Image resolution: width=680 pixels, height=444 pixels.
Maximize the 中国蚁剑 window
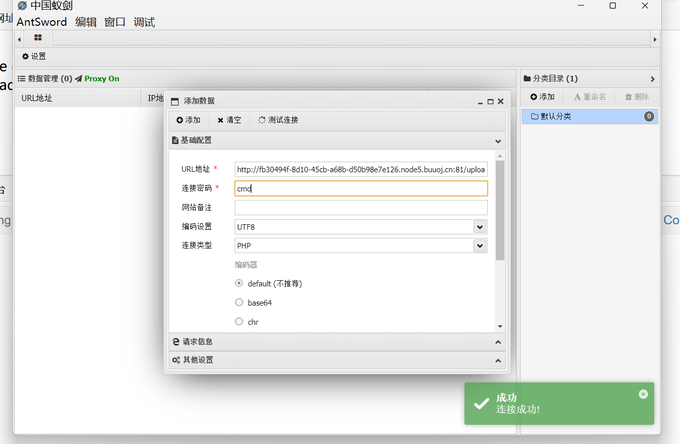click(612, 6)
